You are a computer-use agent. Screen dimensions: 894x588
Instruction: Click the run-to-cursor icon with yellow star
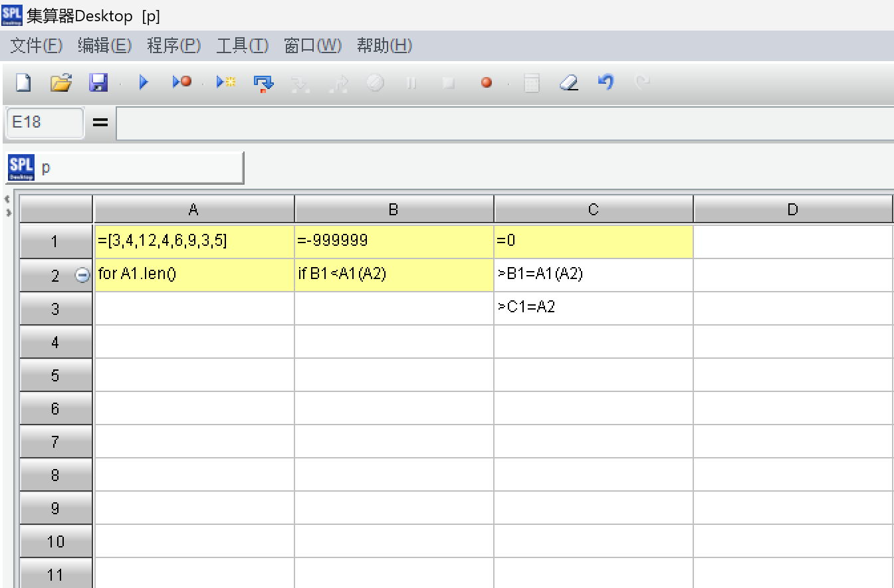click(x=226, y=83)
